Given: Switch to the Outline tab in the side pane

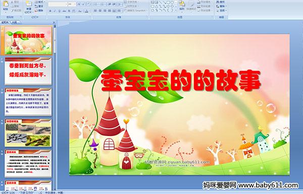Looking at the screenshot, I should click(x=14, y=22).
